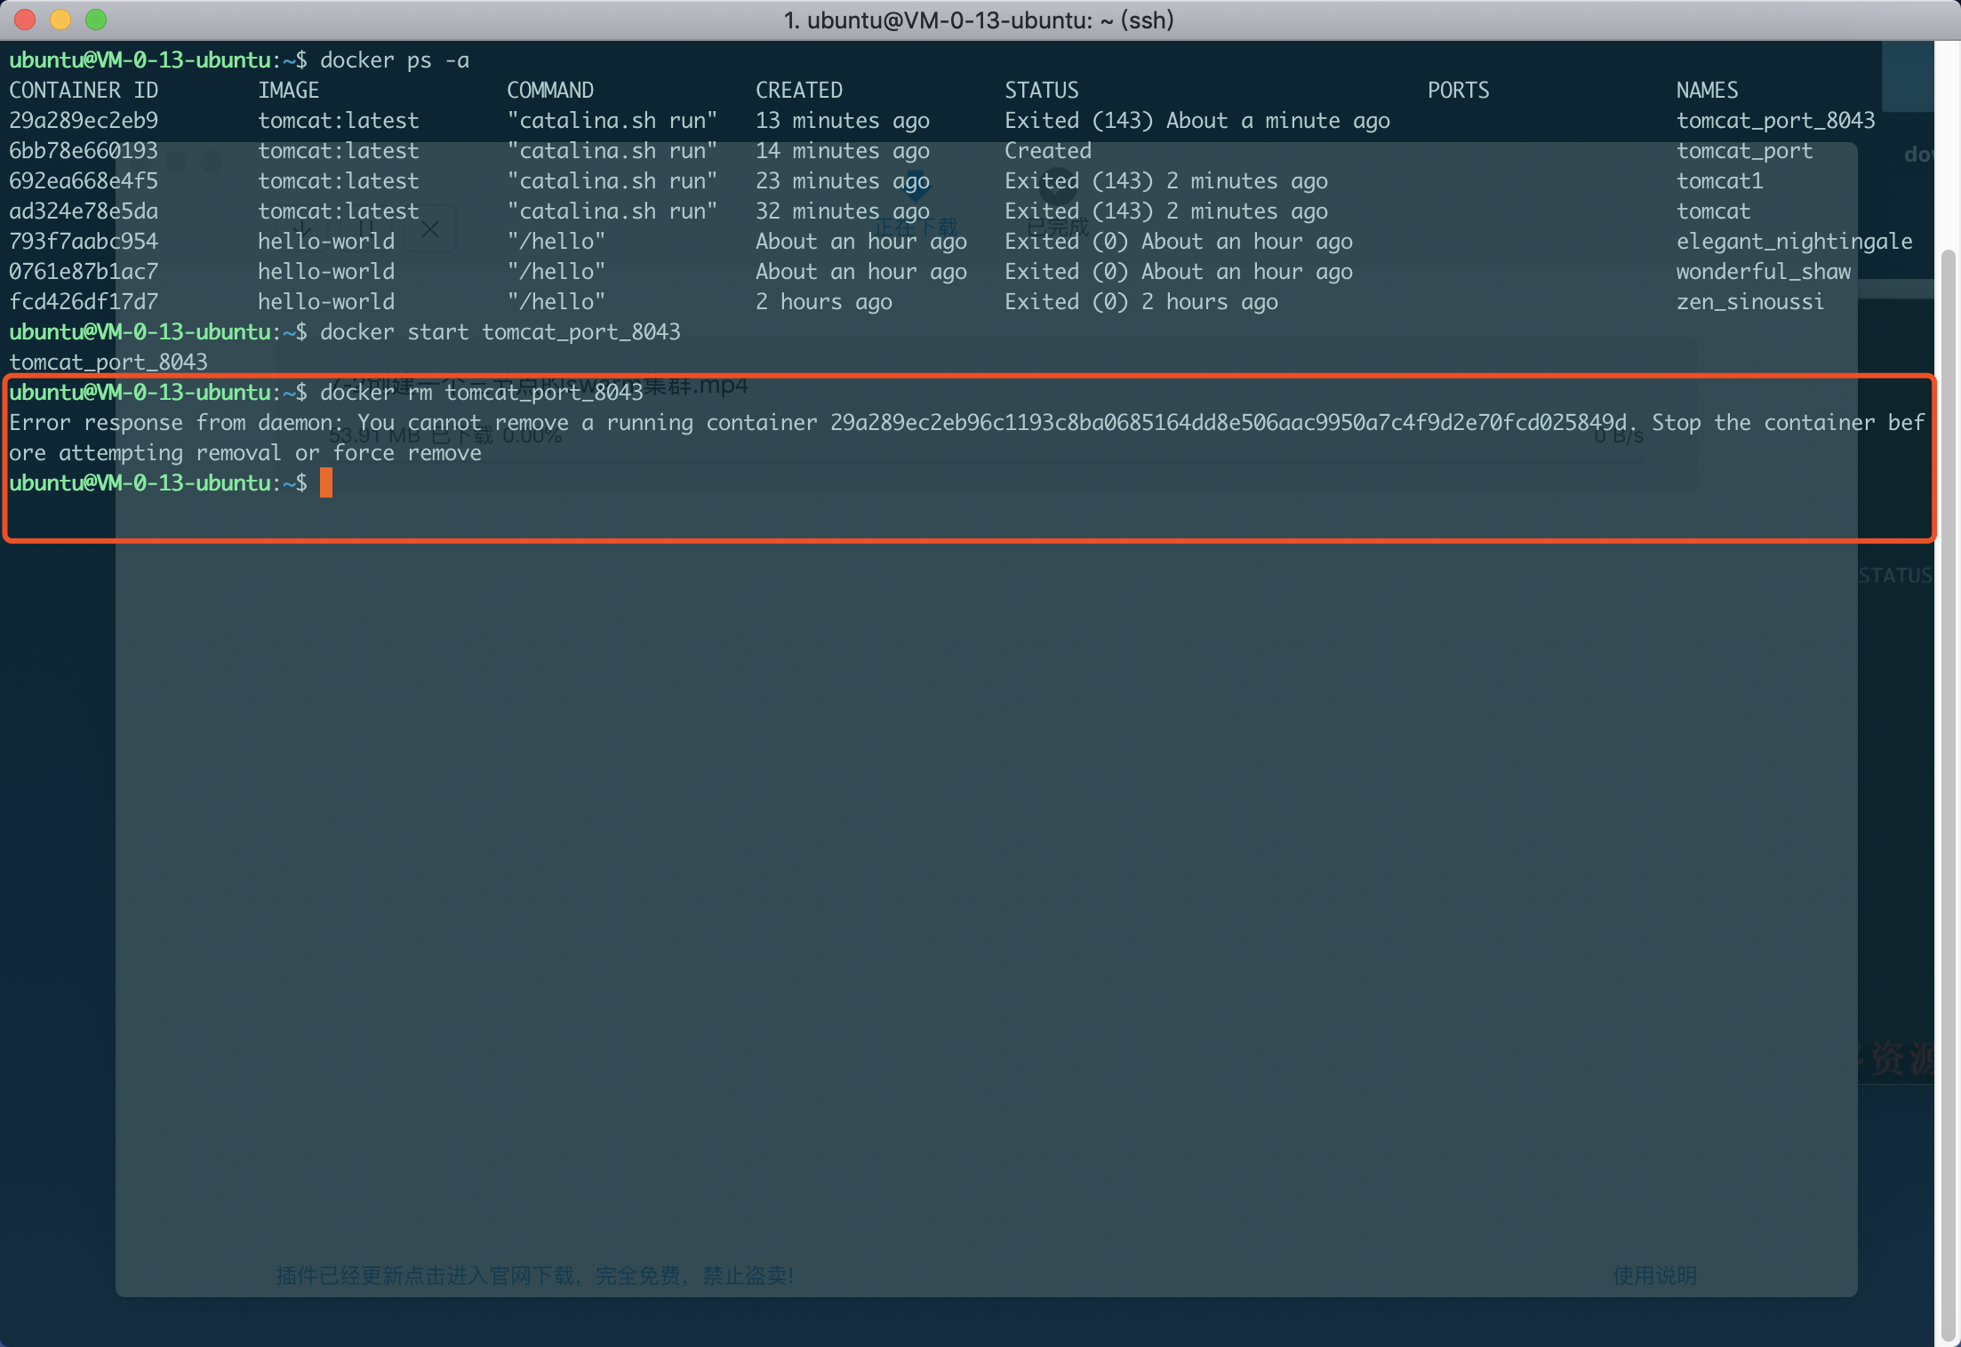The width and height of the screenshot is (1961, 1347).
Task: Click the NAMES column header
Action: 1708,90
